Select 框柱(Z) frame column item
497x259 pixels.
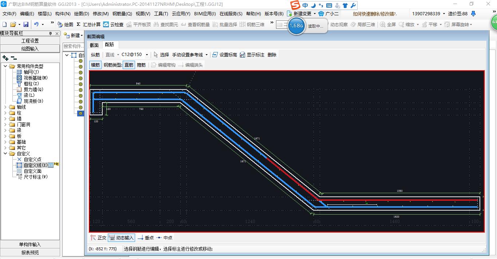(28, 84)
